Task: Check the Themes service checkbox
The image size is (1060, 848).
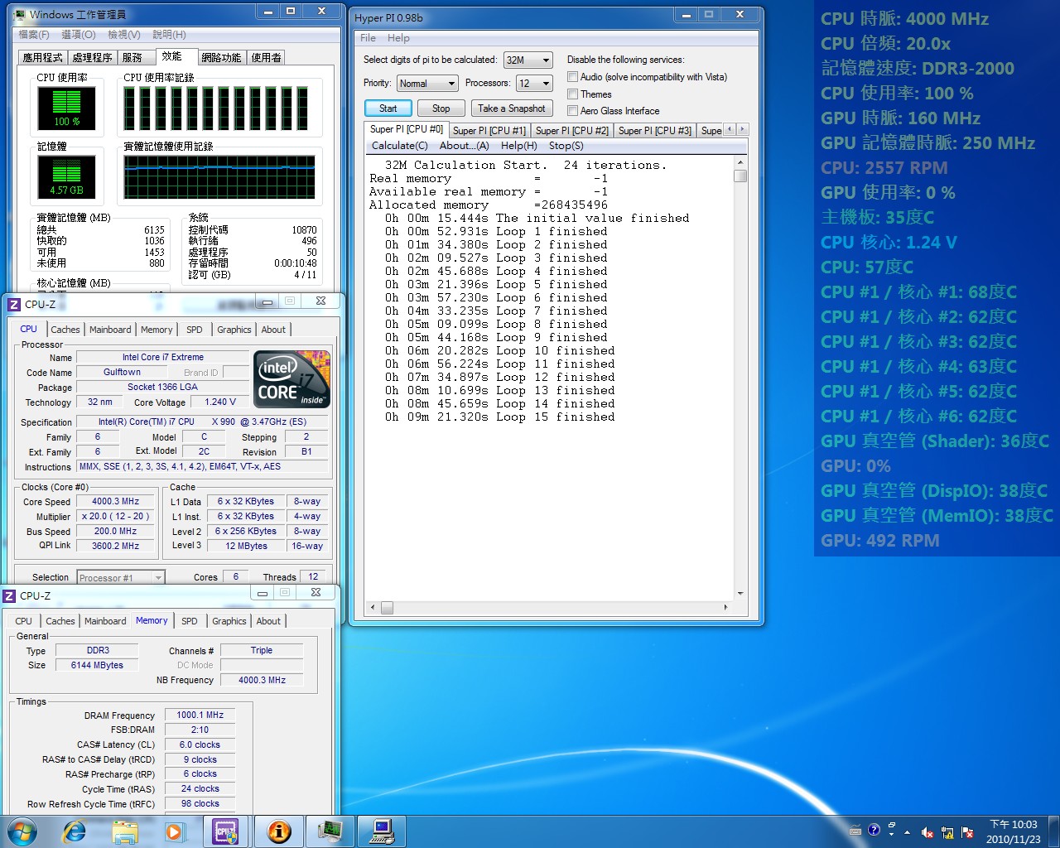Action: 572,94
